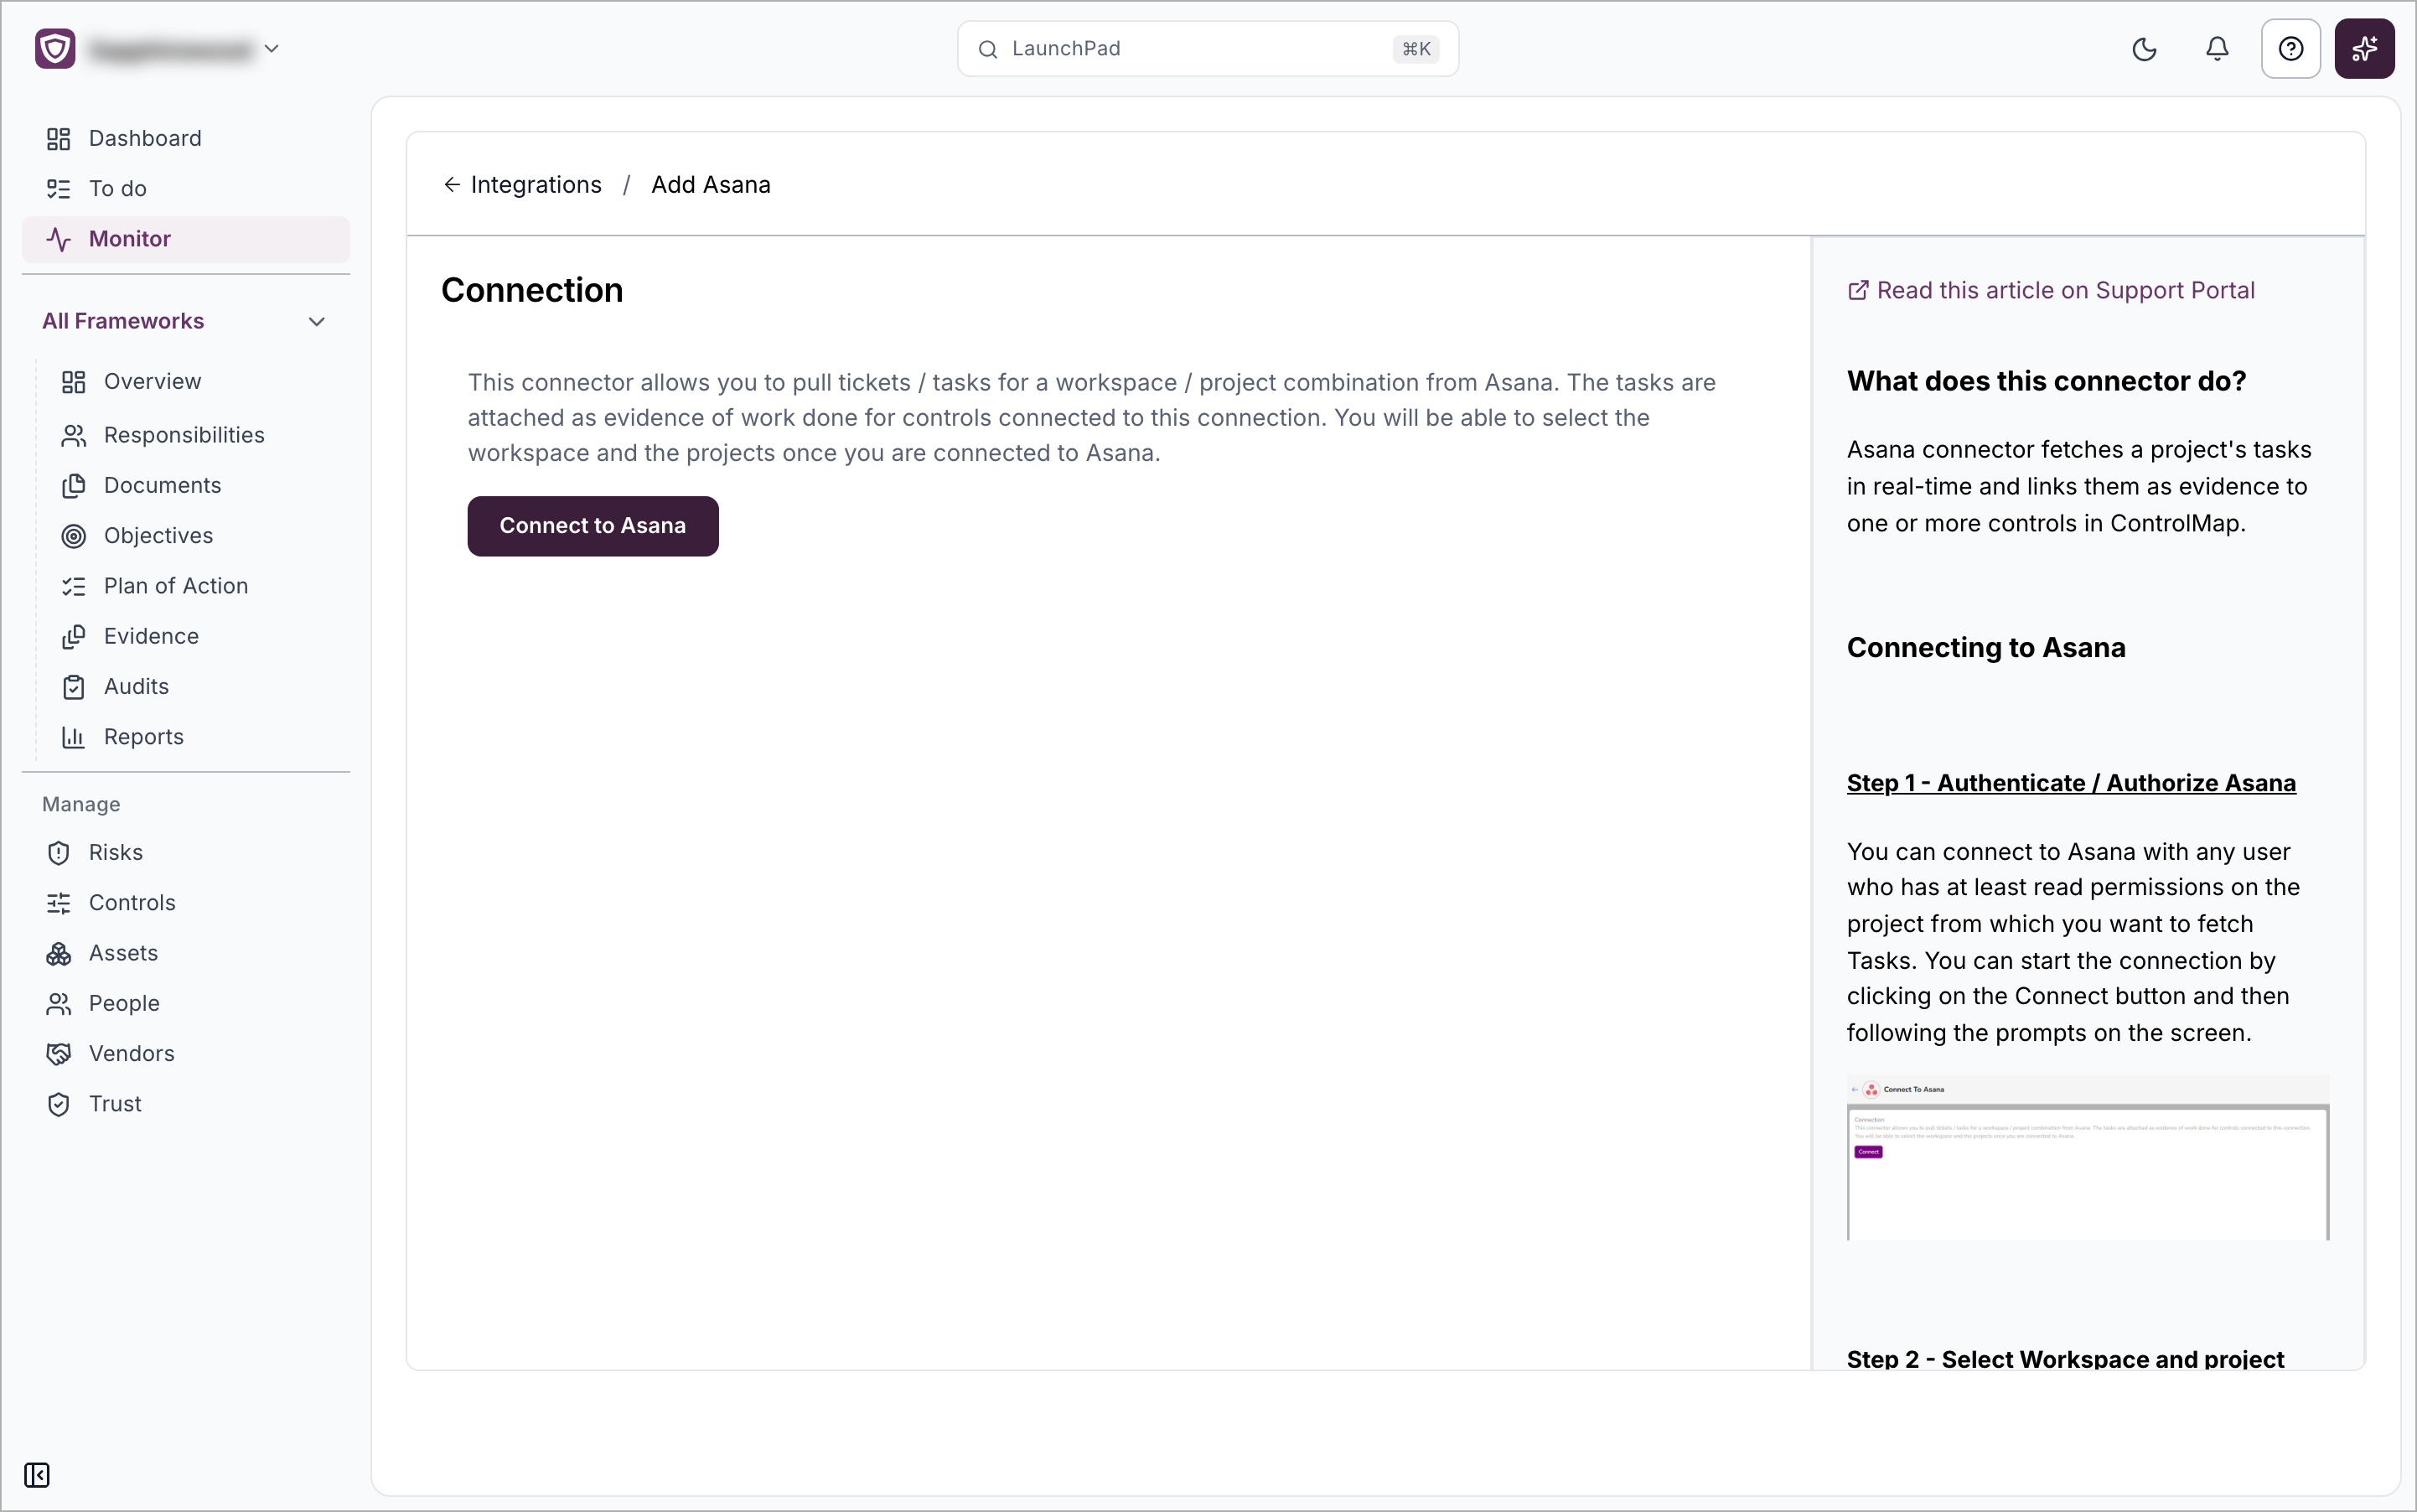2417x1512 pixels.
Task: Click the Connect To Asana help screenshot thumbnail
Action: 2088,1157
